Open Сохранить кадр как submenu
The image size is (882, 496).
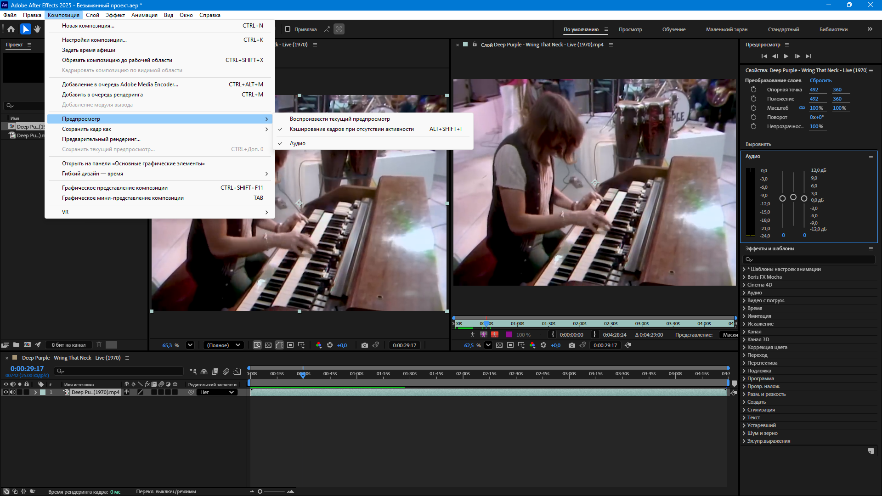tap(160, 129)
